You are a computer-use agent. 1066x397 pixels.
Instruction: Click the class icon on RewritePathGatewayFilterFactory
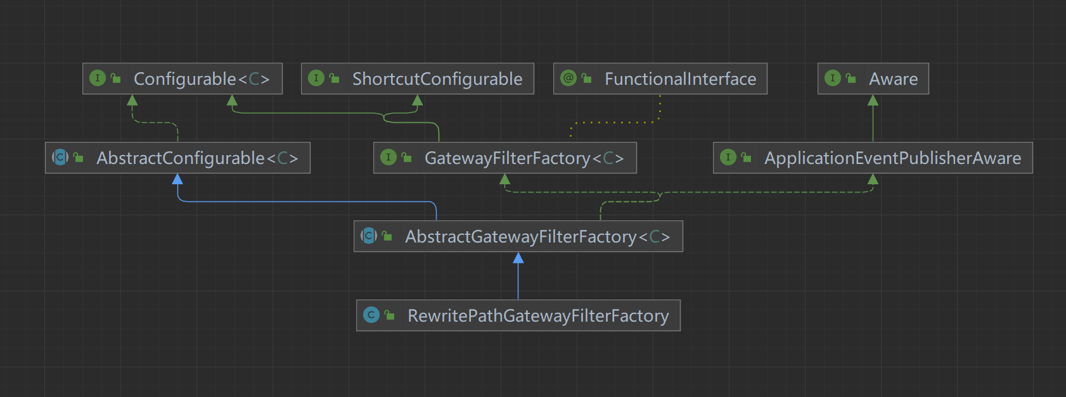coord(371,315)
